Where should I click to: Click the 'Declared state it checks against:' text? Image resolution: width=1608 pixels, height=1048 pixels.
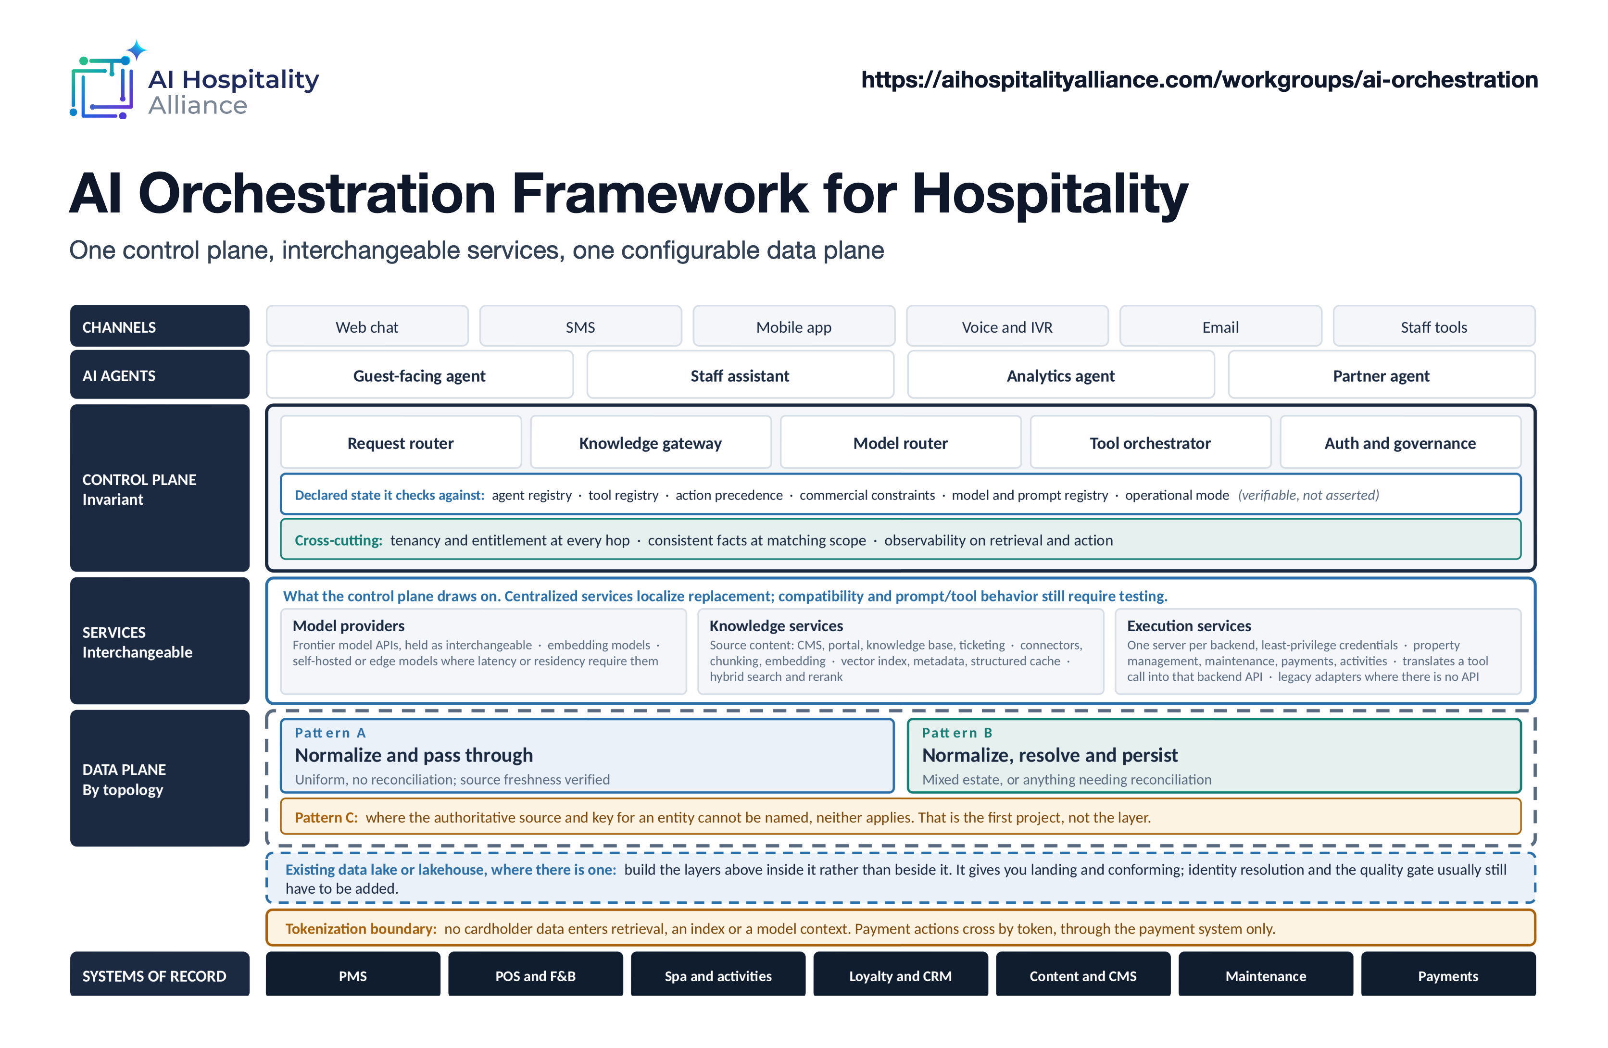(389, 495)
